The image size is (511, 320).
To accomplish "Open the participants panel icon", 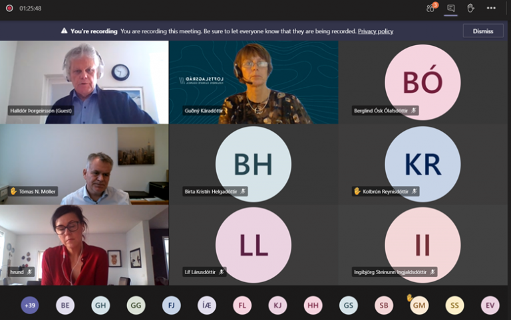I will [431, 8].
